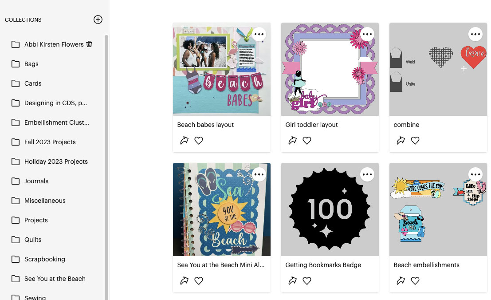Open the Fall 2023 Projects folder
The height and width of the screenshot is (300, 491).
click(50, 142)
